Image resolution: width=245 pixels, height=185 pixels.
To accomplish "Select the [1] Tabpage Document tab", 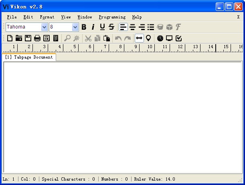I will [x=29, y=57].
